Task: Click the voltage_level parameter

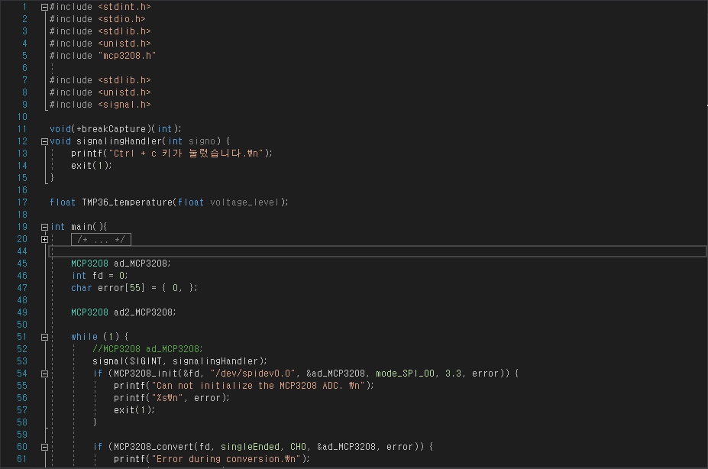Action: 245,202
